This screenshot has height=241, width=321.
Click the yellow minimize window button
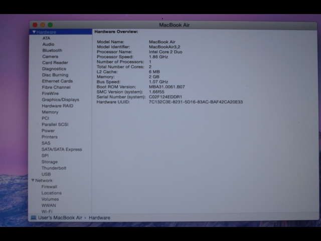tap(43, 25)
